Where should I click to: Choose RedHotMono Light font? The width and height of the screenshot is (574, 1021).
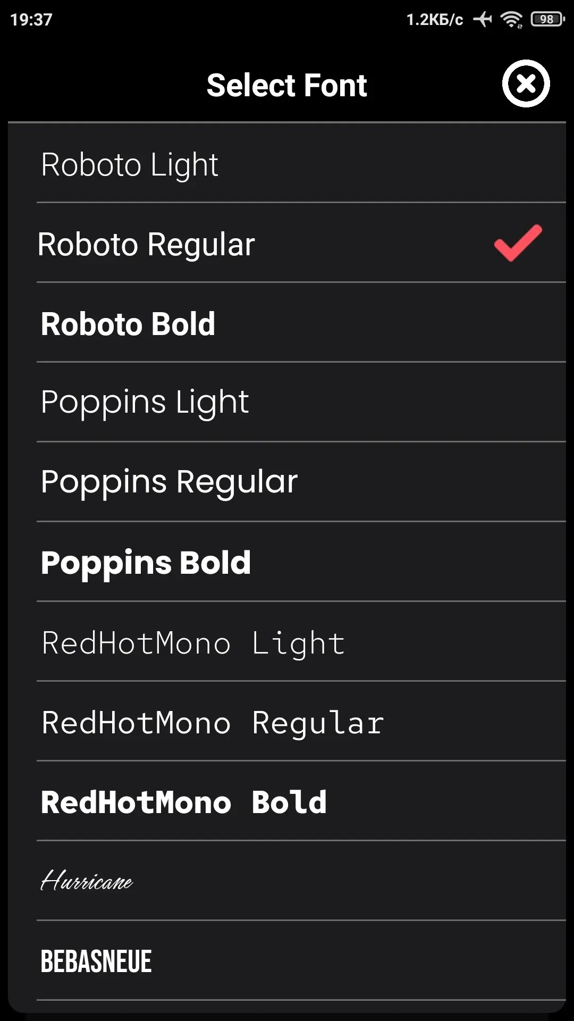click(x=193, y=643)
